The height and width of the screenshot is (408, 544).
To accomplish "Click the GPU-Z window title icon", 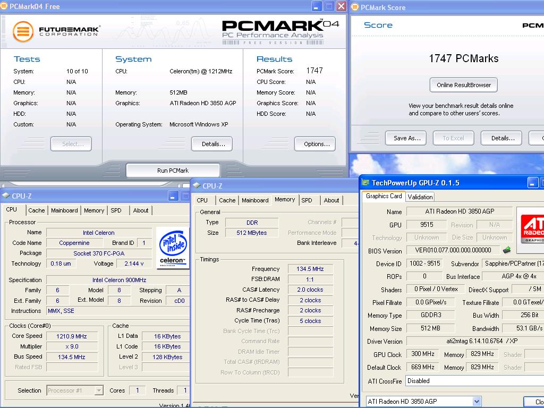I will tap(365, 183).
